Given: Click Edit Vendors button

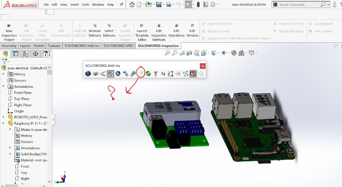Looking at the screenshot, I should pyautogui.click(x=192, y=30).
